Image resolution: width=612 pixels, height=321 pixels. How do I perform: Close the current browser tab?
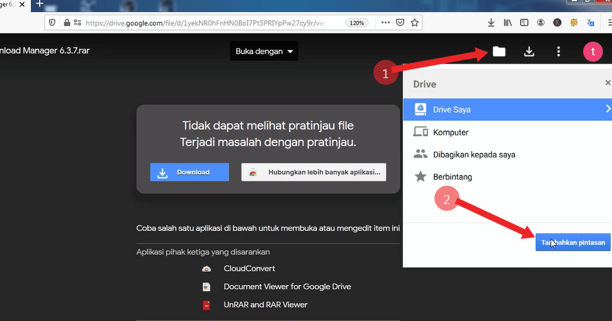click(x=22, y=4)
